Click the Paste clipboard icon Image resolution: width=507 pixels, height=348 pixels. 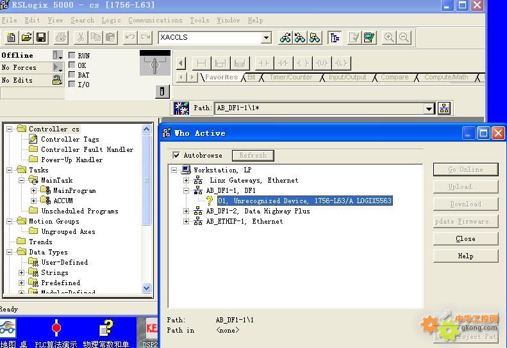(x=111, y=38)
